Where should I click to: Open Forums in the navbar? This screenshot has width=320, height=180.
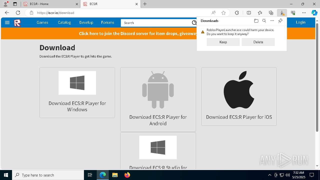coord(108,22)
